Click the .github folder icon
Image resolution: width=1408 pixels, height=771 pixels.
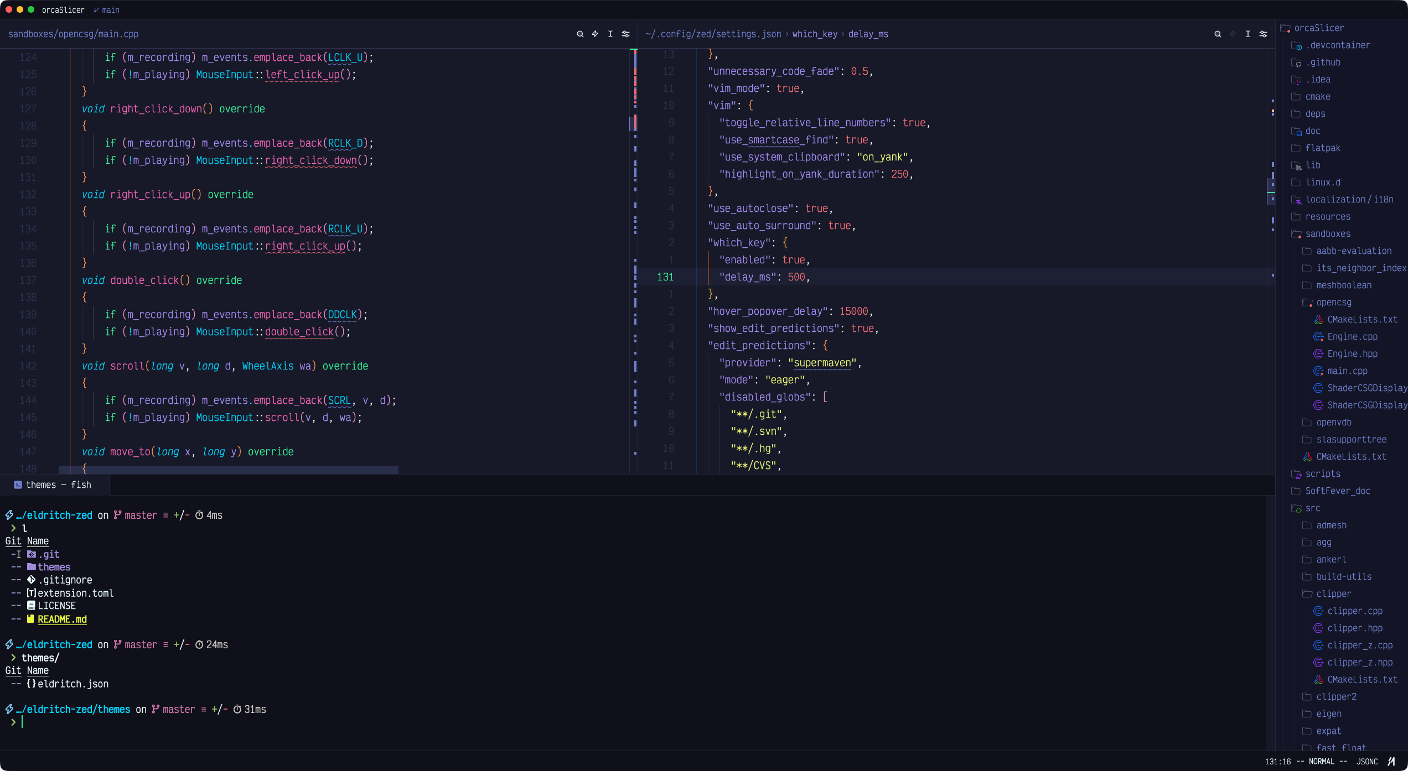click(1297, 62)
